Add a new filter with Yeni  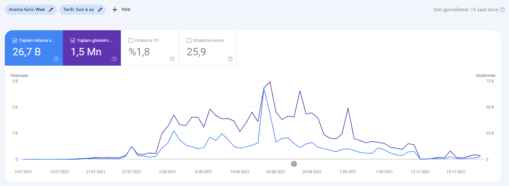[121, 10]
